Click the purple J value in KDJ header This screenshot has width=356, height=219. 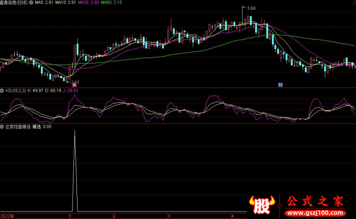pyautogui.click(x=71, y=91)
